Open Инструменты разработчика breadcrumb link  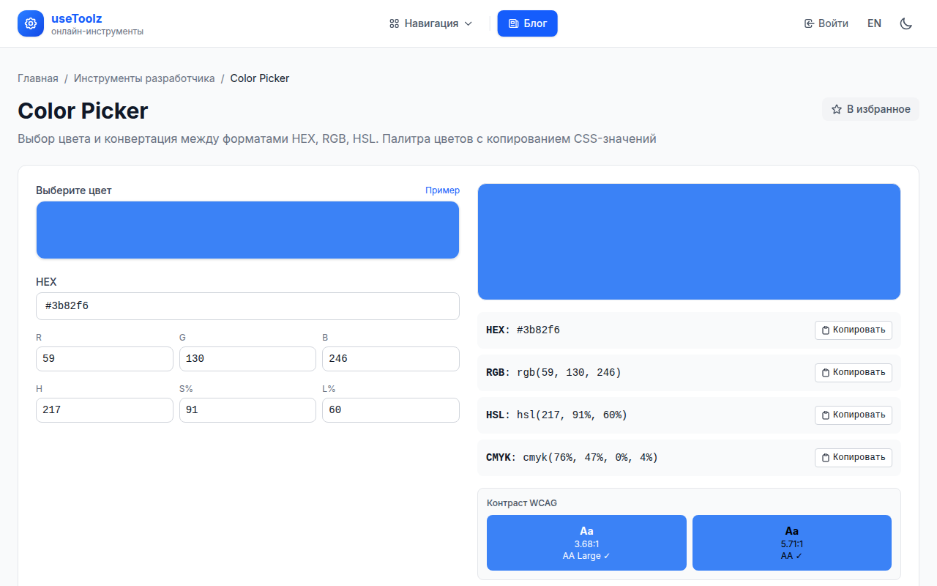[x=144, y=78]
